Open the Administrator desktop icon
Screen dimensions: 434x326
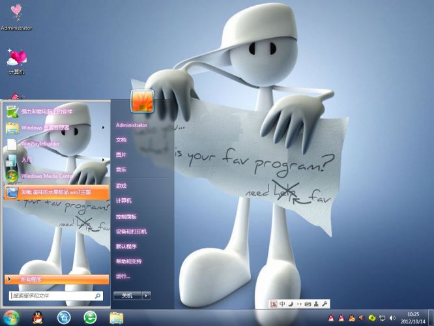(x=16, y=14)
